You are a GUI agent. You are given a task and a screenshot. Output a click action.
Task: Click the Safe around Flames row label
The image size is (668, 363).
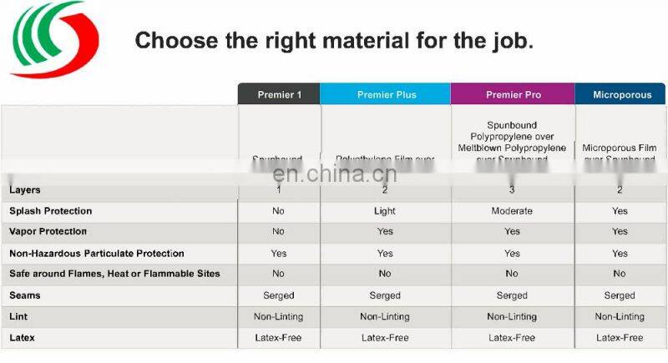pos(114,275)
